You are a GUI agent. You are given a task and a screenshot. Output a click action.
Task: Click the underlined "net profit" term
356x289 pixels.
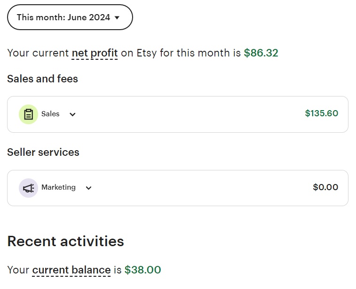coord(95,53)
